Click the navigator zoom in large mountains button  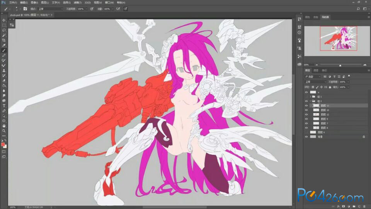click(365, 65)
